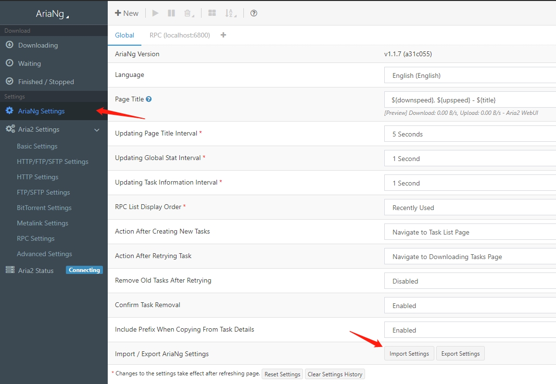Image resolution: width=556 pixels, height=384 pixels.
Task: Click the Page Title preview text
Action: 461,112
